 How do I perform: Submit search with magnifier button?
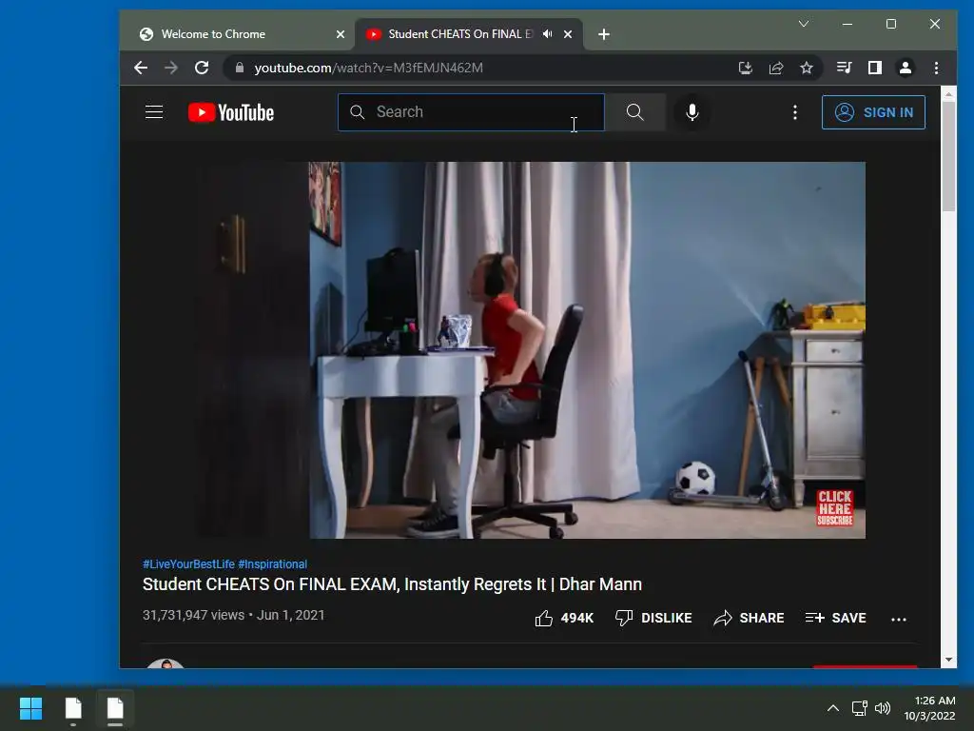pos(634,112)
